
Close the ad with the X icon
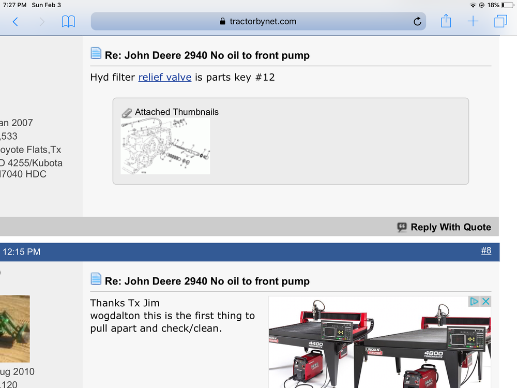[x=485, y=301]
